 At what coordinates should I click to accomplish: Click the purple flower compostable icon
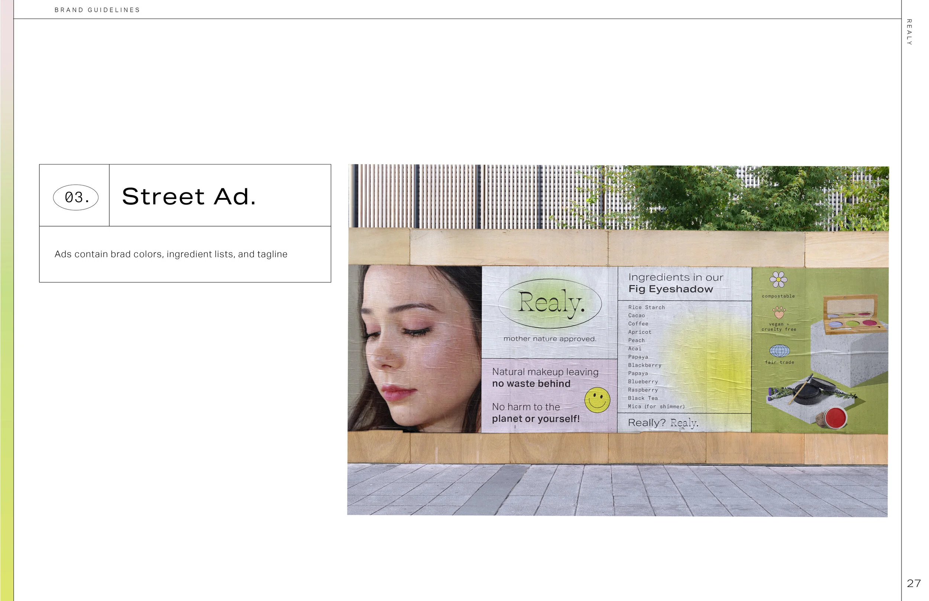778,279
